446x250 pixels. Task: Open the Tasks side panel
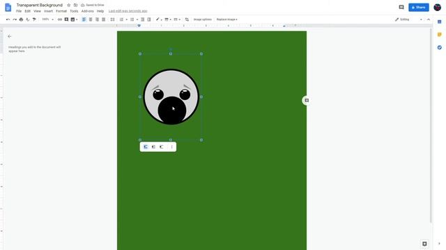coord(440,47)
